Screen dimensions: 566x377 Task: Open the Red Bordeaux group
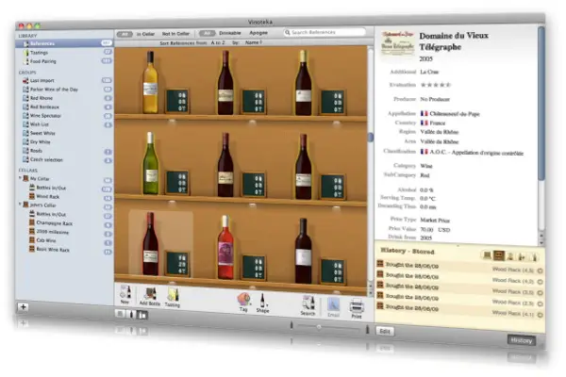coord(64,107)
